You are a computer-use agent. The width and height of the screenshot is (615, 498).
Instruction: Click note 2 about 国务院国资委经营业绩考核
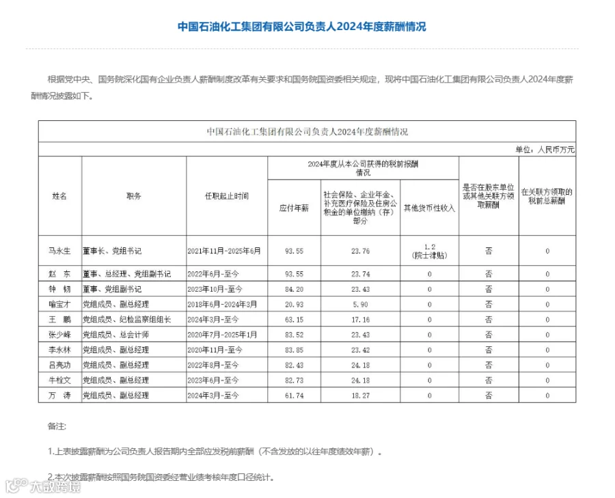pos(161,478)
